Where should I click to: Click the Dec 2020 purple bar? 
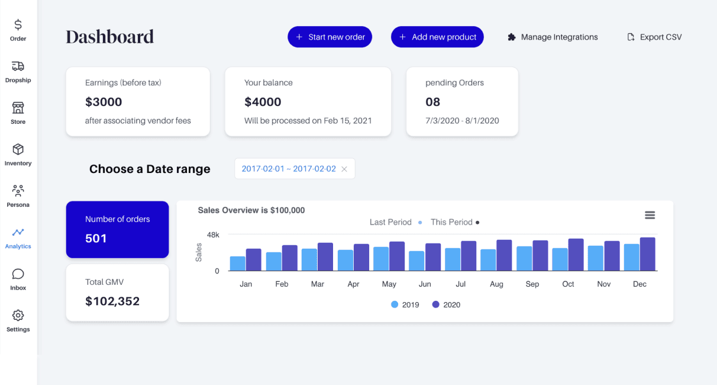[x=647, y=254]
